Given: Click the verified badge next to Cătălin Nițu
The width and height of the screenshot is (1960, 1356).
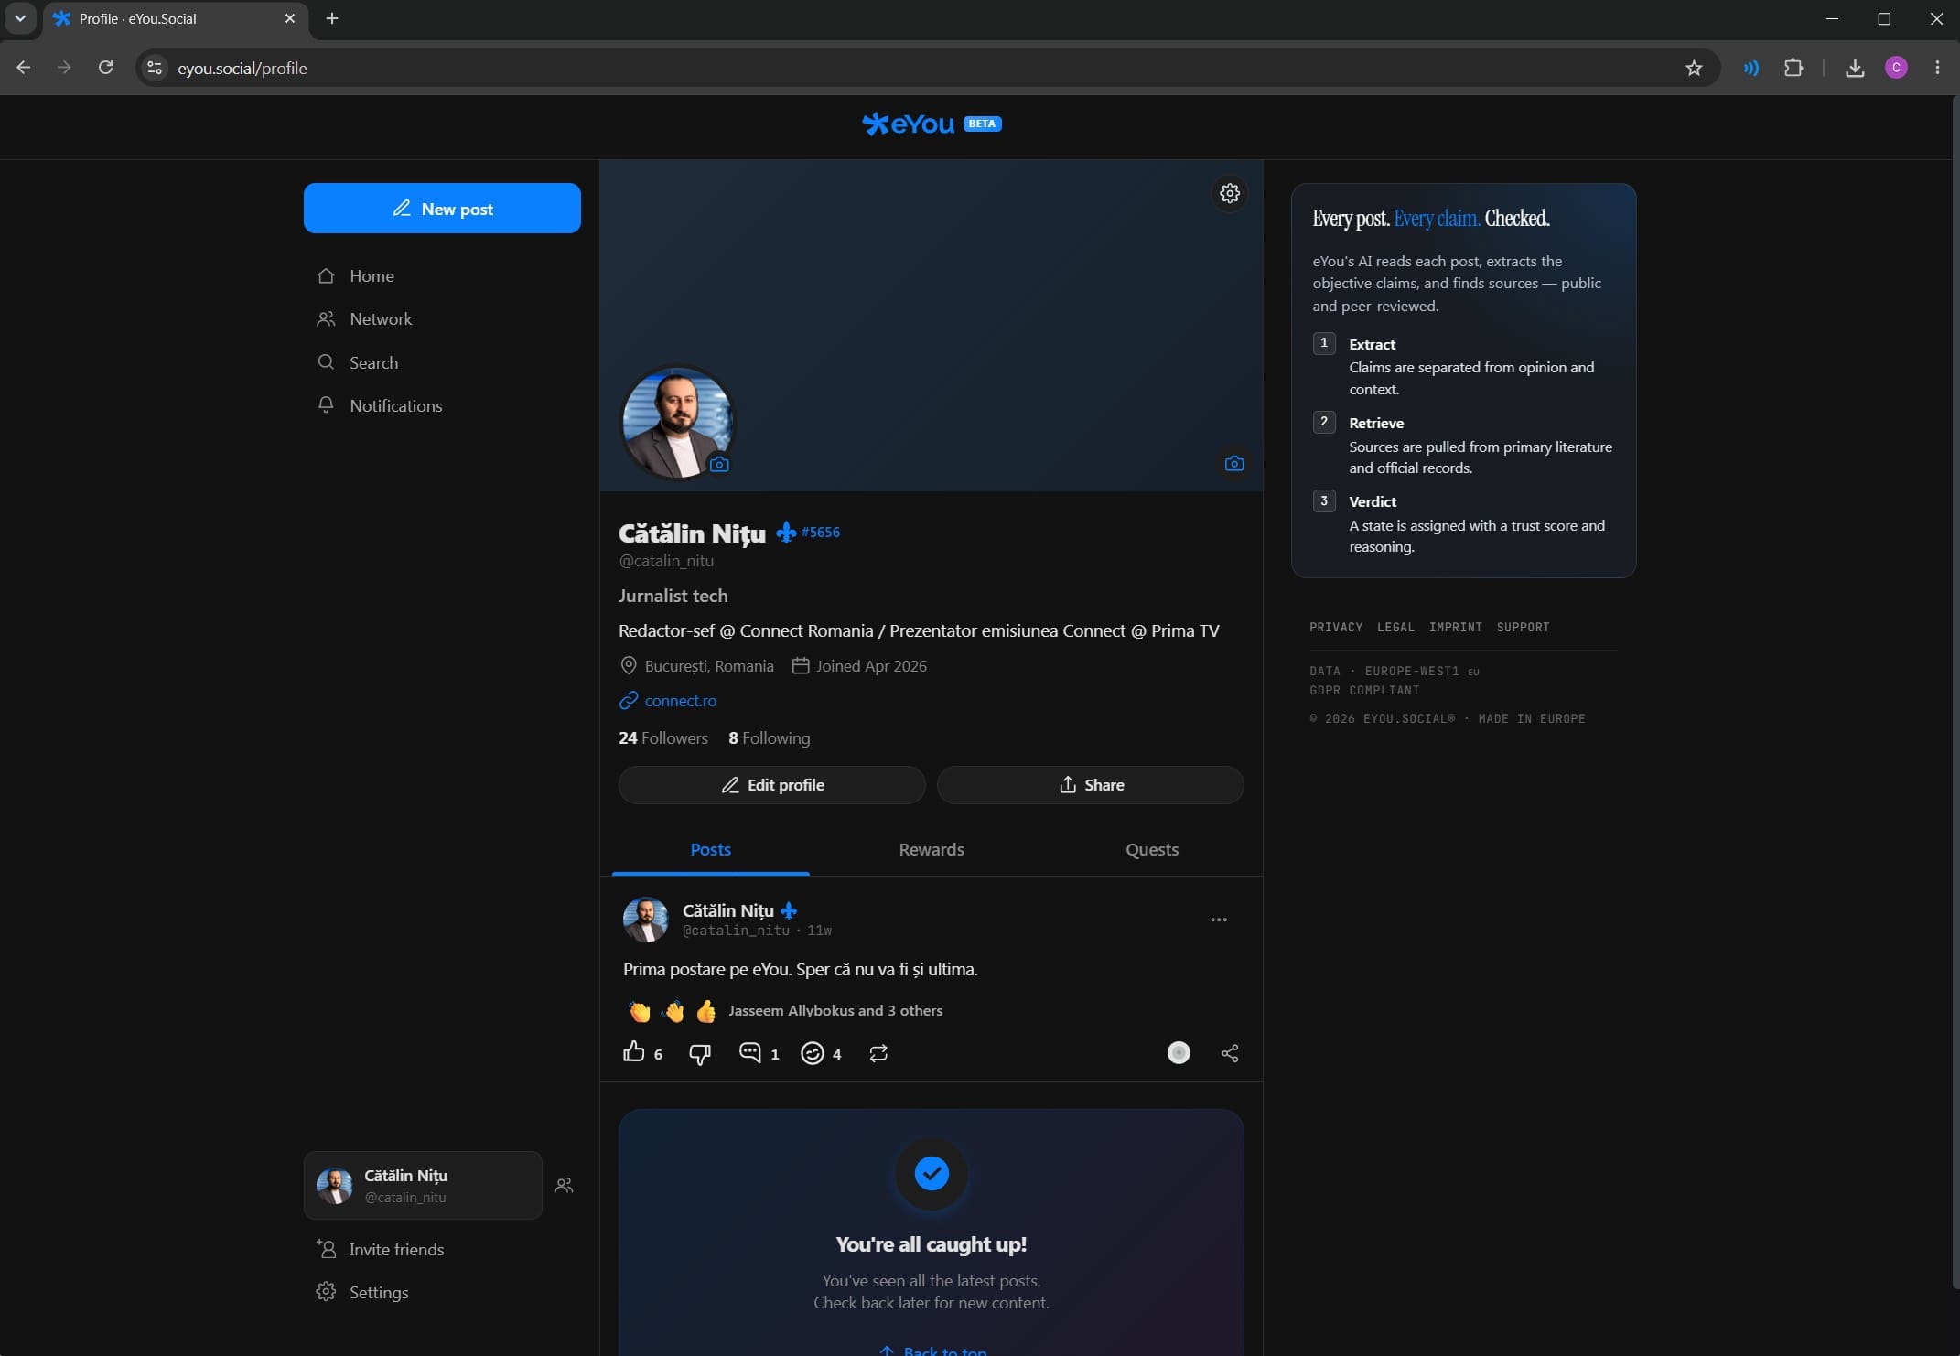Looking at the screenshot, I should pos(786,532).
